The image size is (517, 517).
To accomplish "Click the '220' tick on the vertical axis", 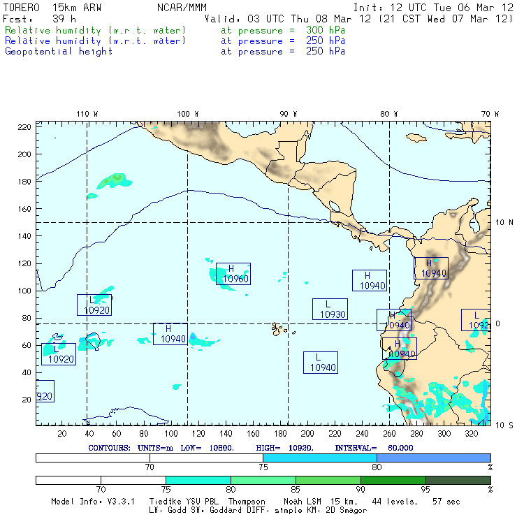I will tap(24, 127).
